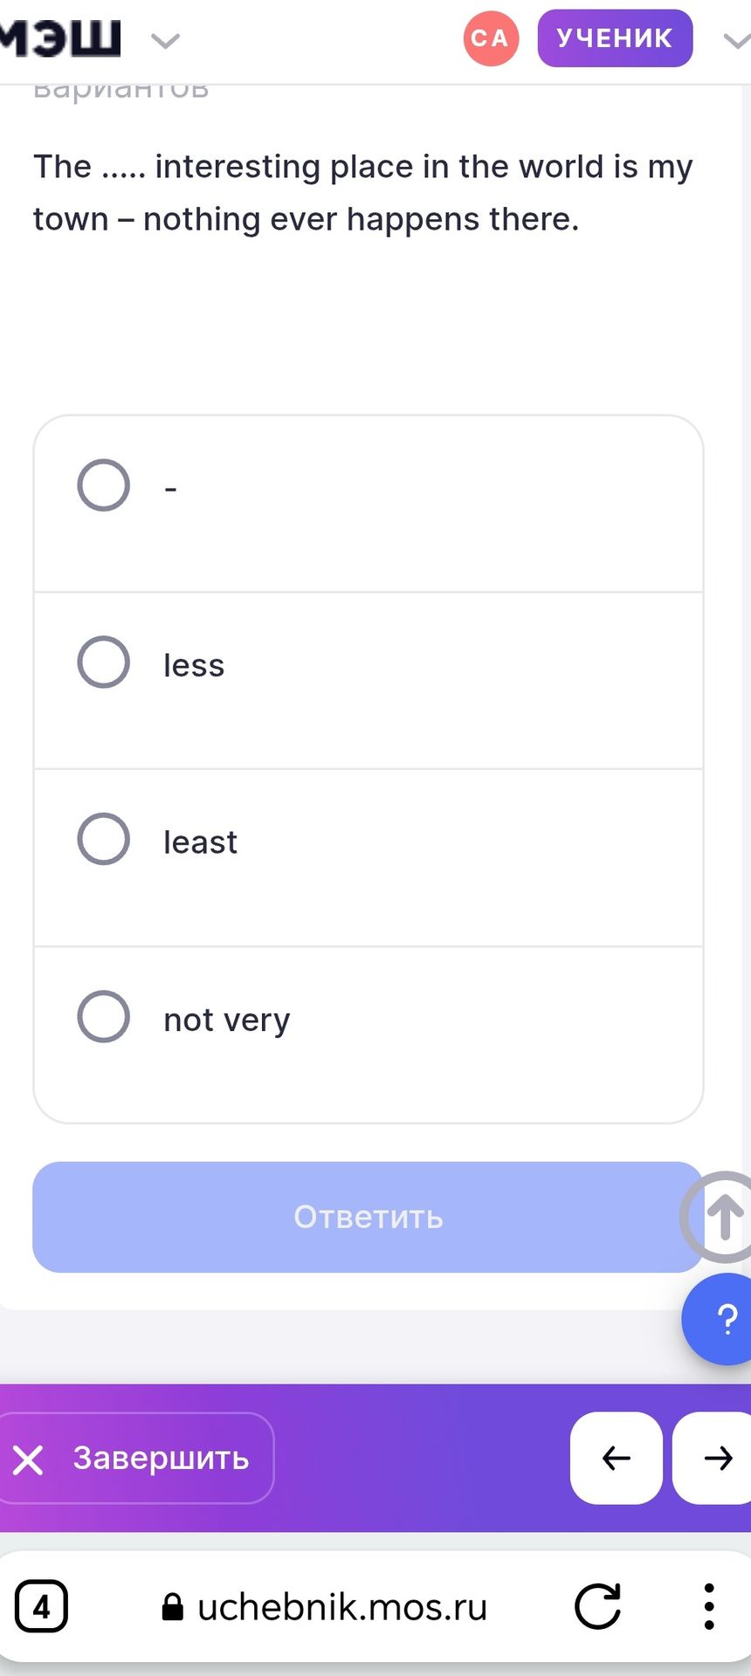Click the Завершить button with X
Viewport: 751px width, 1676px height.
134,1458
